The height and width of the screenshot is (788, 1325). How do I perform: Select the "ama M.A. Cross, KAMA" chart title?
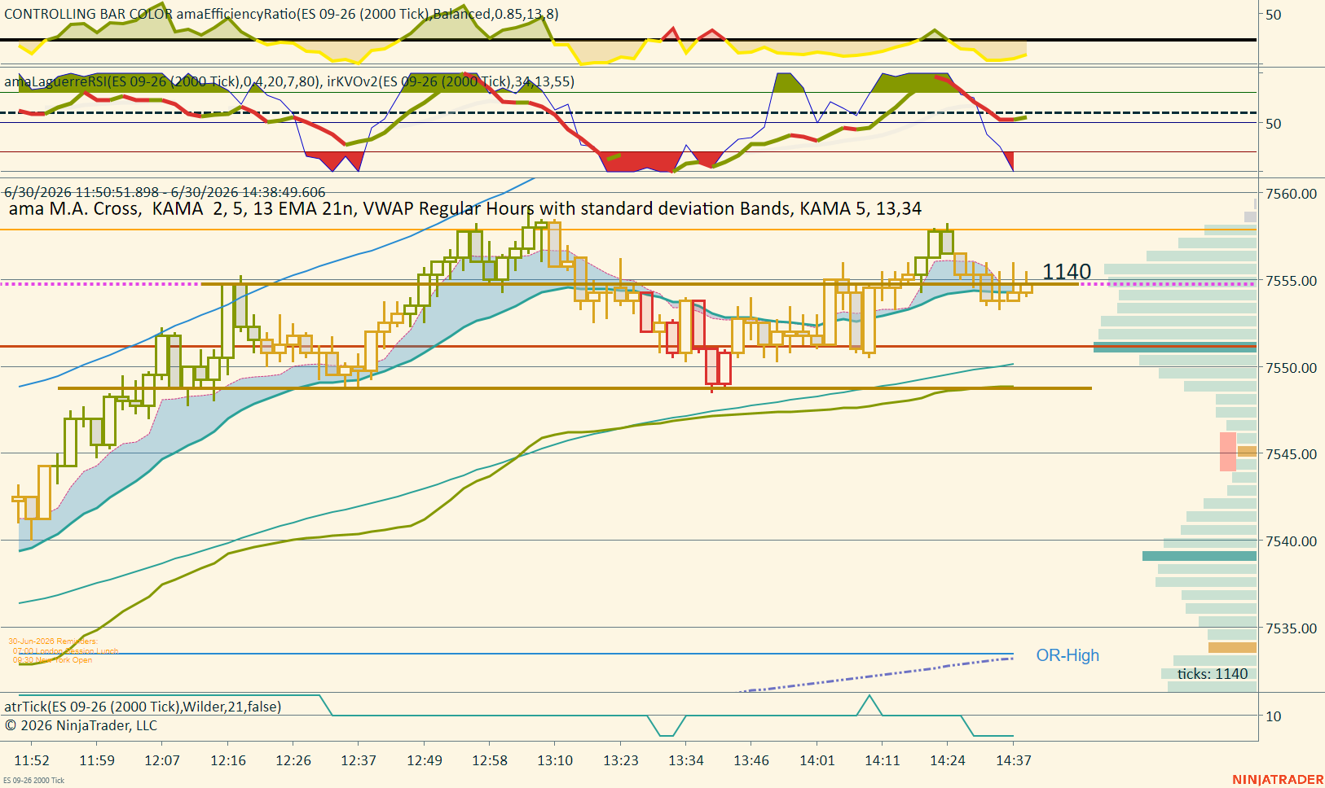tap(465, 208)
